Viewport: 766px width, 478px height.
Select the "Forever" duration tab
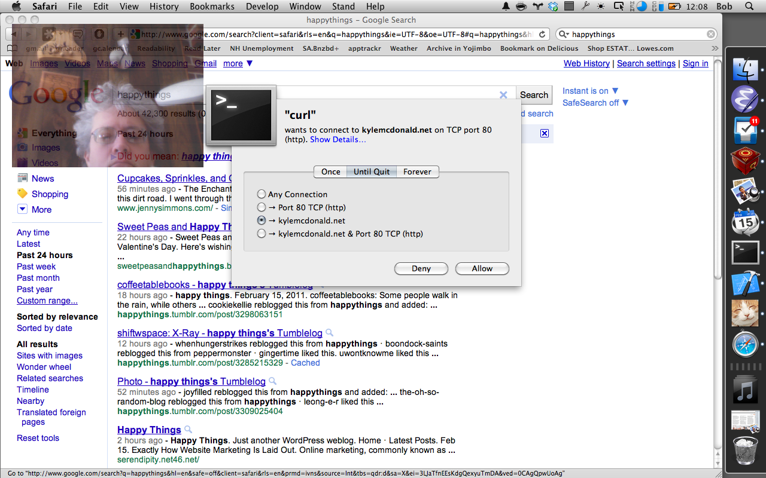pos(417,171)
